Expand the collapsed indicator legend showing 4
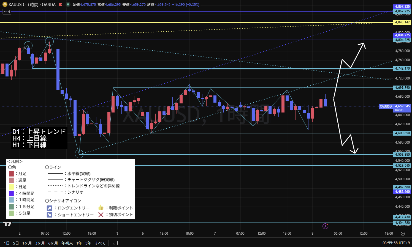 [x=7, y=12]
